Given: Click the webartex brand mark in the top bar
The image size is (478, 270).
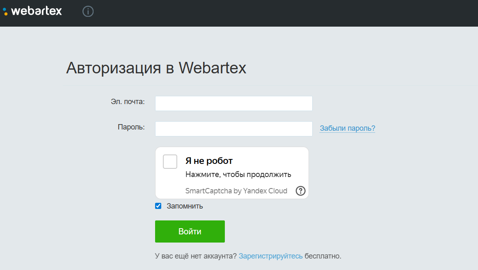Looking at the screenshot, I should pos(33,11).
